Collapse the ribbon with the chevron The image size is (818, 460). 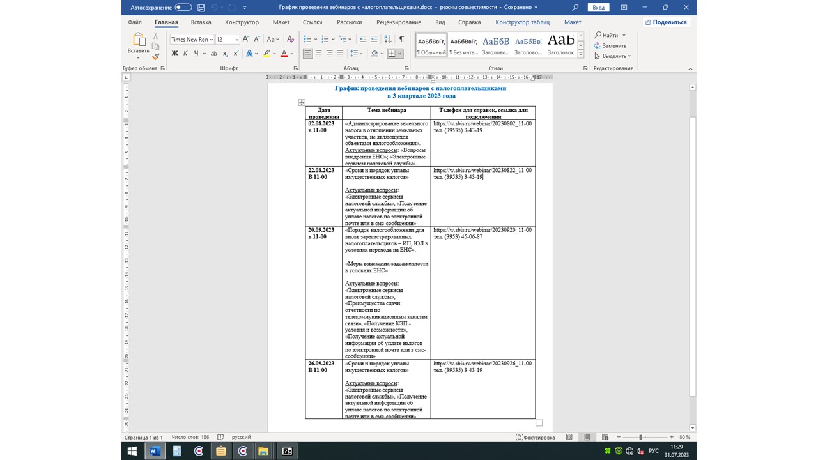click(x=690, y=68)
